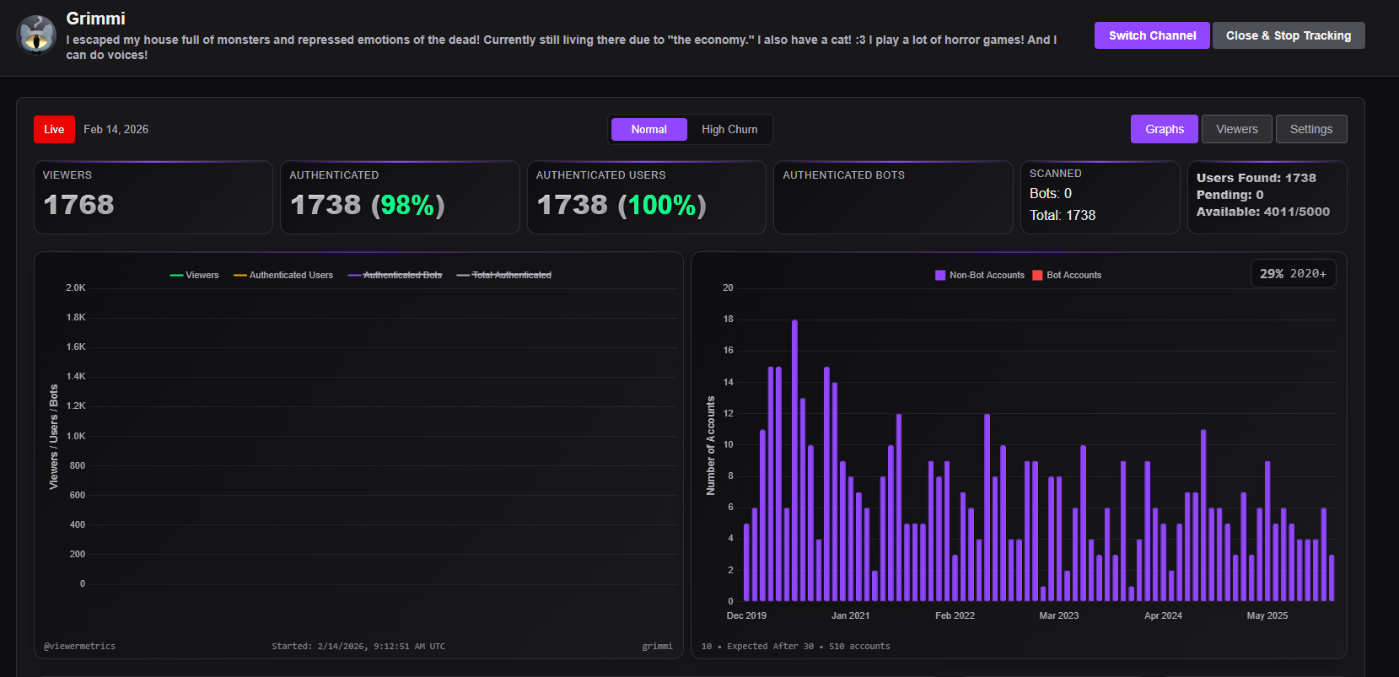The height and width of the screenshot is (677, 1399).
Task: Click the Expected After 30 footer text
Action: (x=771, y=647)
